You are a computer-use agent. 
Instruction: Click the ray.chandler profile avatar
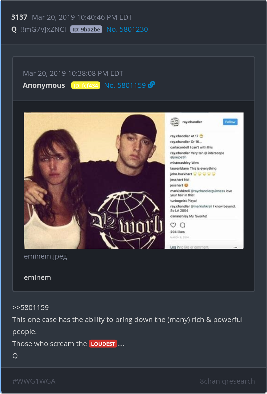[x=174, y=122]
